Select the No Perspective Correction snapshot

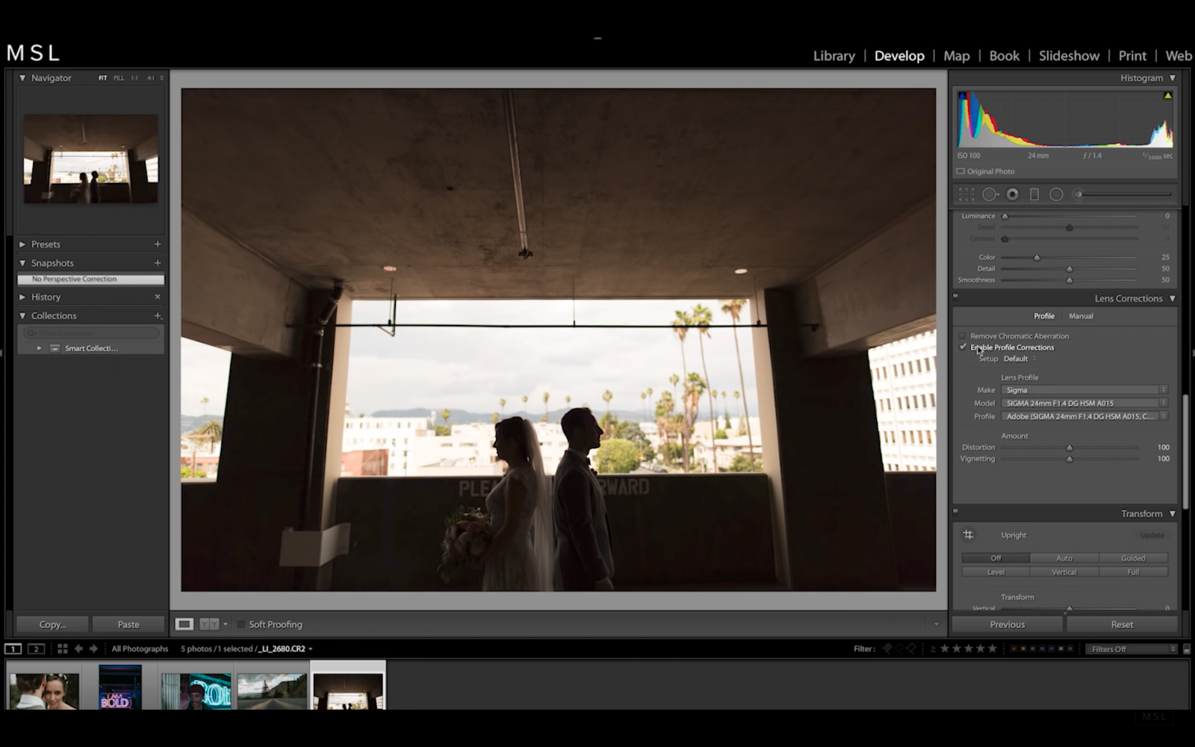click(x=73, y=279)
